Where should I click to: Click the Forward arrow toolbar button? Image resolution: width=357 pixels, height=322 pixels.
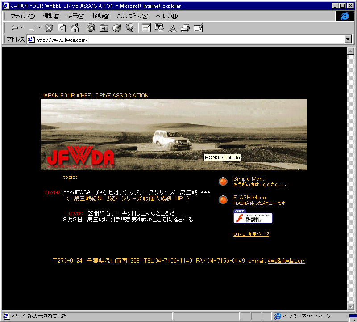[x=32, y=28]
